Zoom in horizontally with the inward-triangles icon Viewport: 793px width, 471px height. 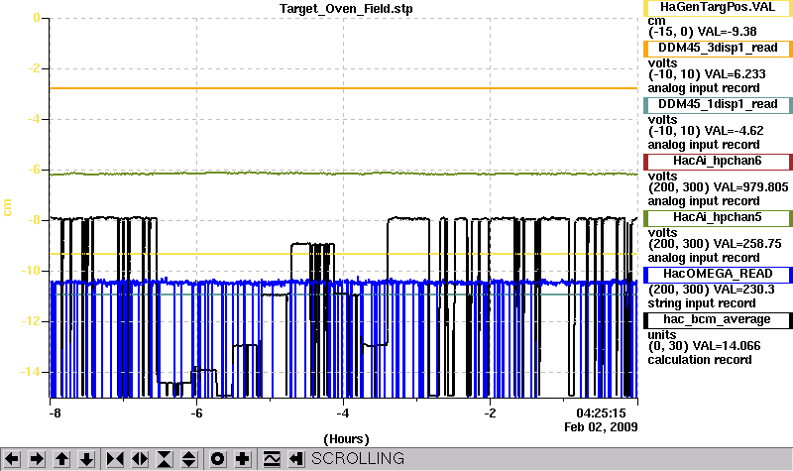(115, 459)
